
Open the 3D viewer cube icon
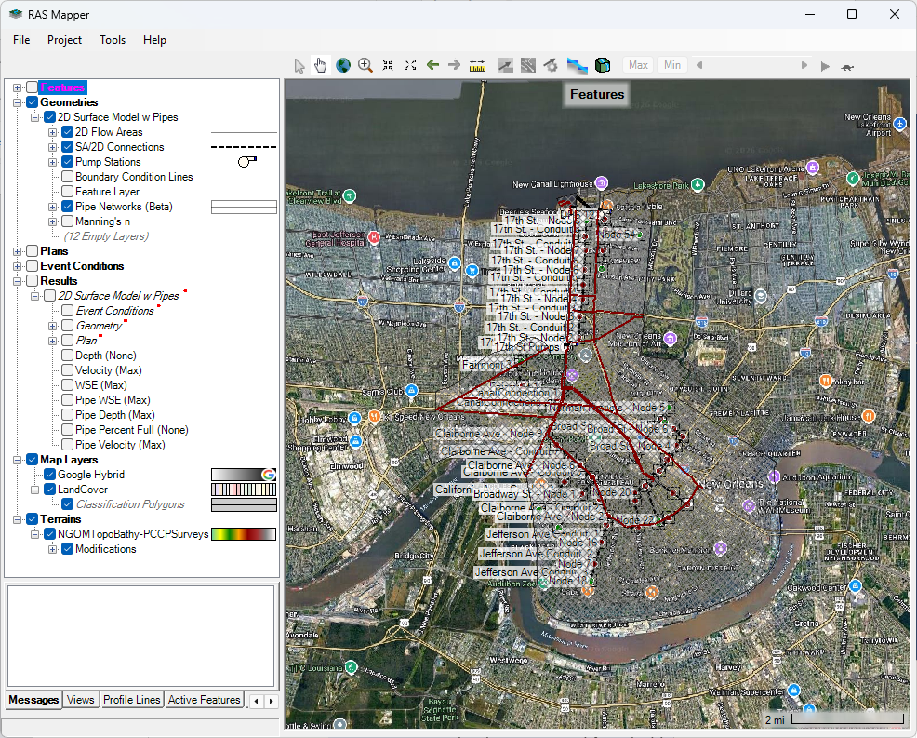(x=603, y=65)
